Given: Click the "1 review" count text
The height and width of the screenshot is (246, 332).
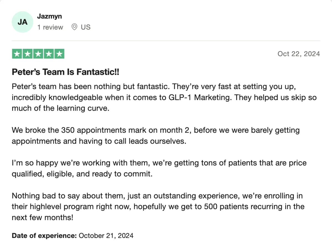Looking at the screenshot, I should (50, 27).
